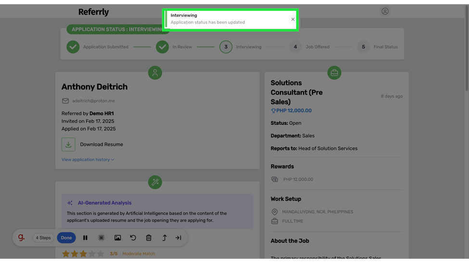The width and height of the screenshot is (469, 263).
Task: Click the trash delete icon
Action: (x=149, y=238)
